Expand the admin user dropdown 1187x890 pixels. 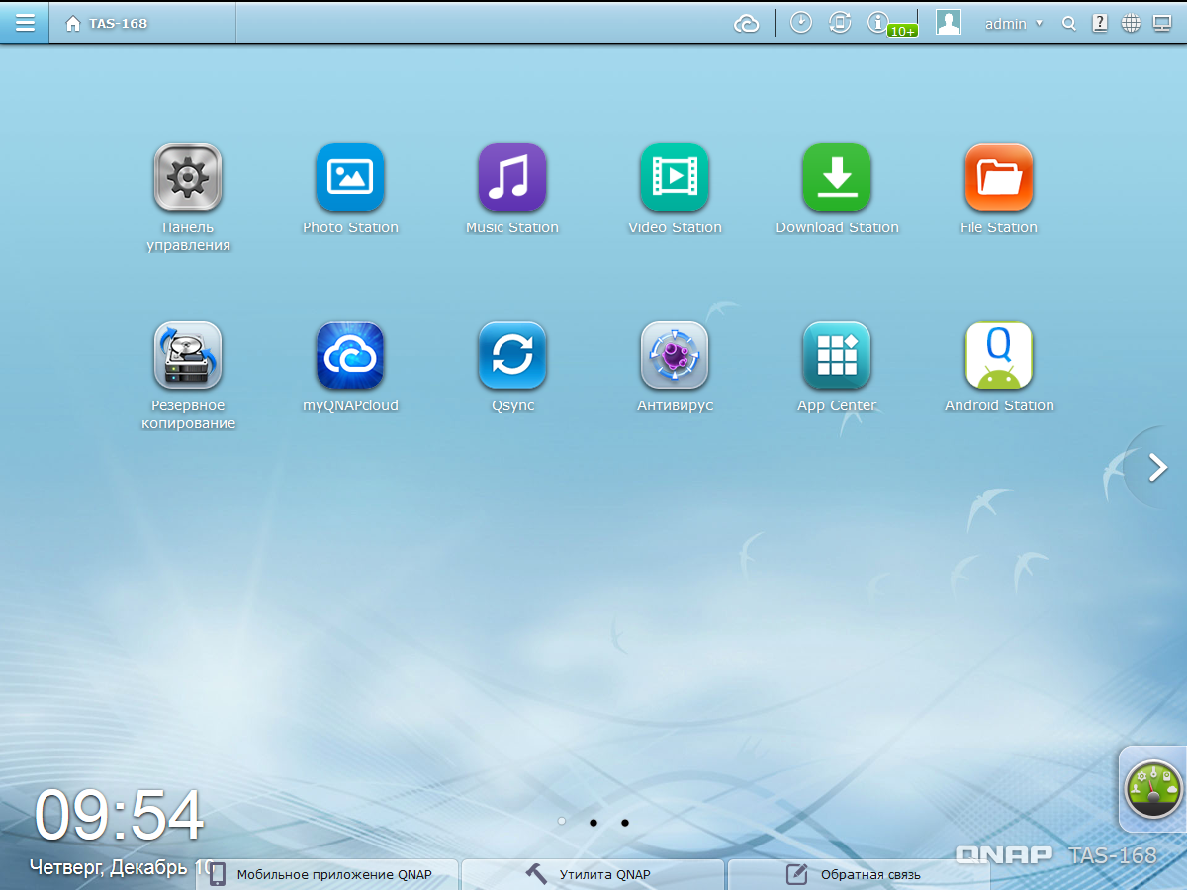pos(1014,24)
